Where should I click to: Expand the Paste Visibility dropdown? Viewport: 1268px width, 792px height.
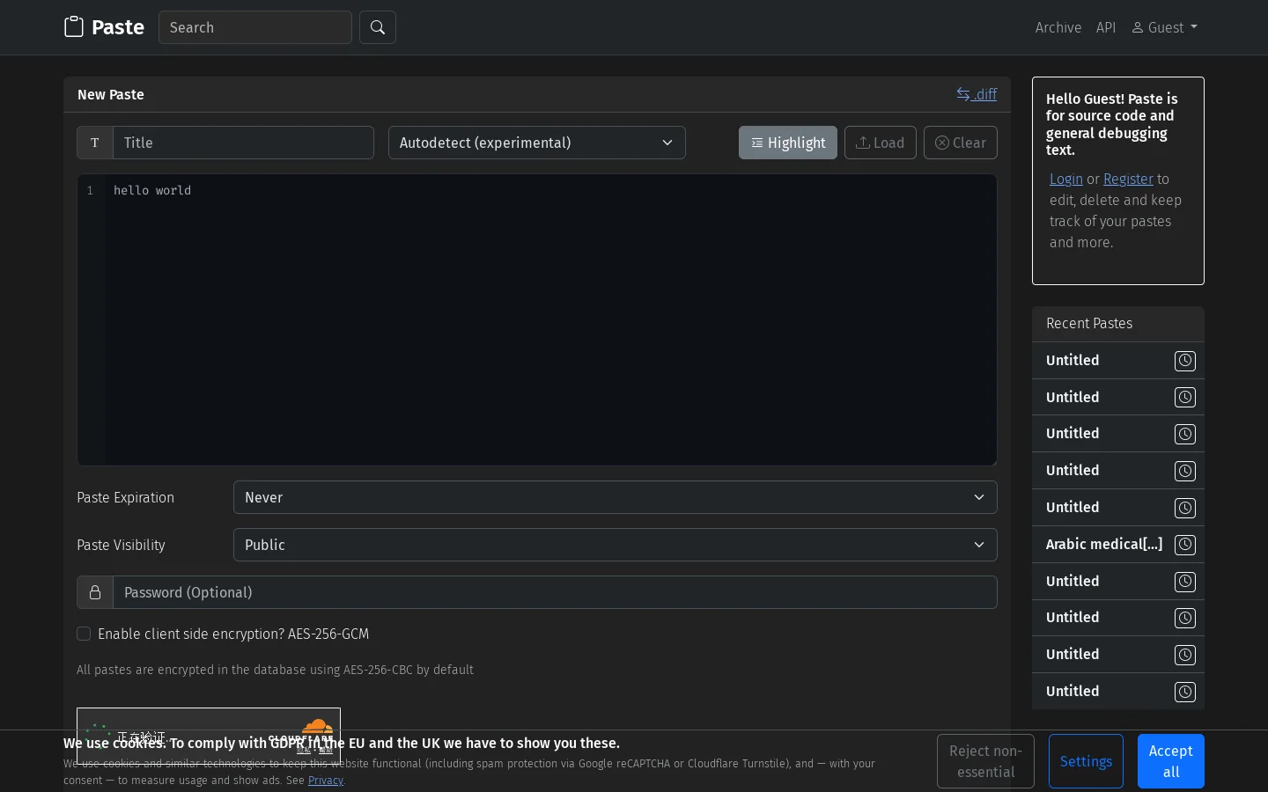point(616,545)
